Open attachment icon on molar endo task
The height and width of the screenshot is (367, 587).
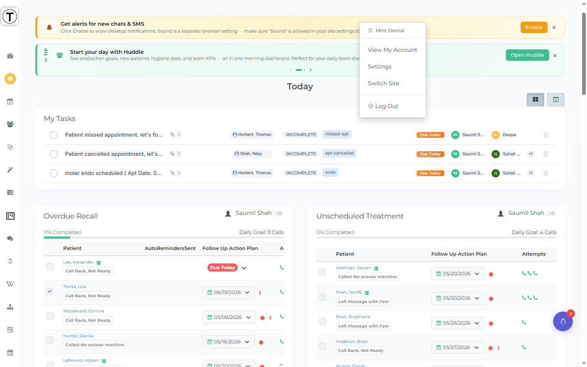tap(172, 173)
